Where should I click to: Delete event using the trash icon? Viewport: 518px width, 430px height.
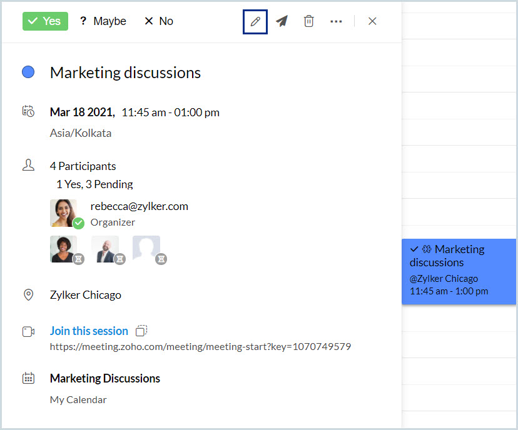[x=308, y=21]
